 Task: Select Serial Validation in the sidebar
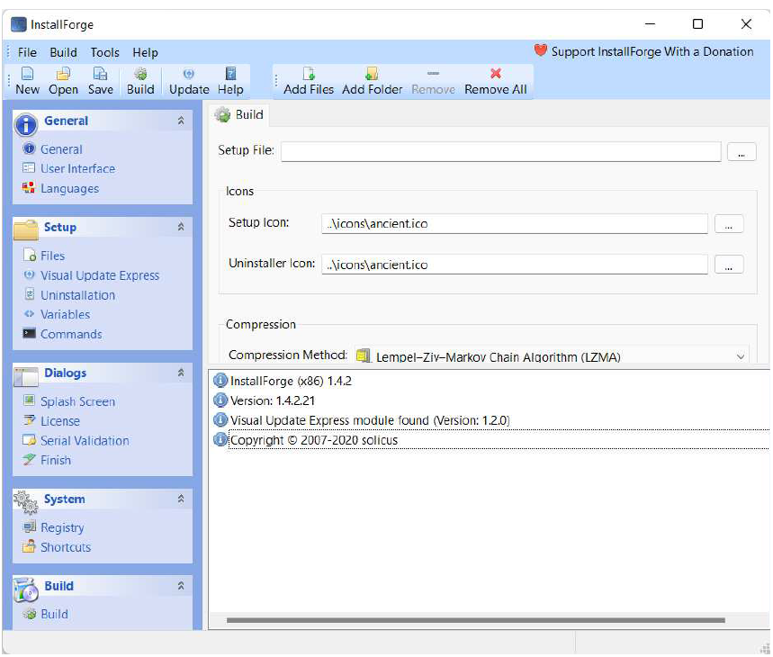(85, 441)
